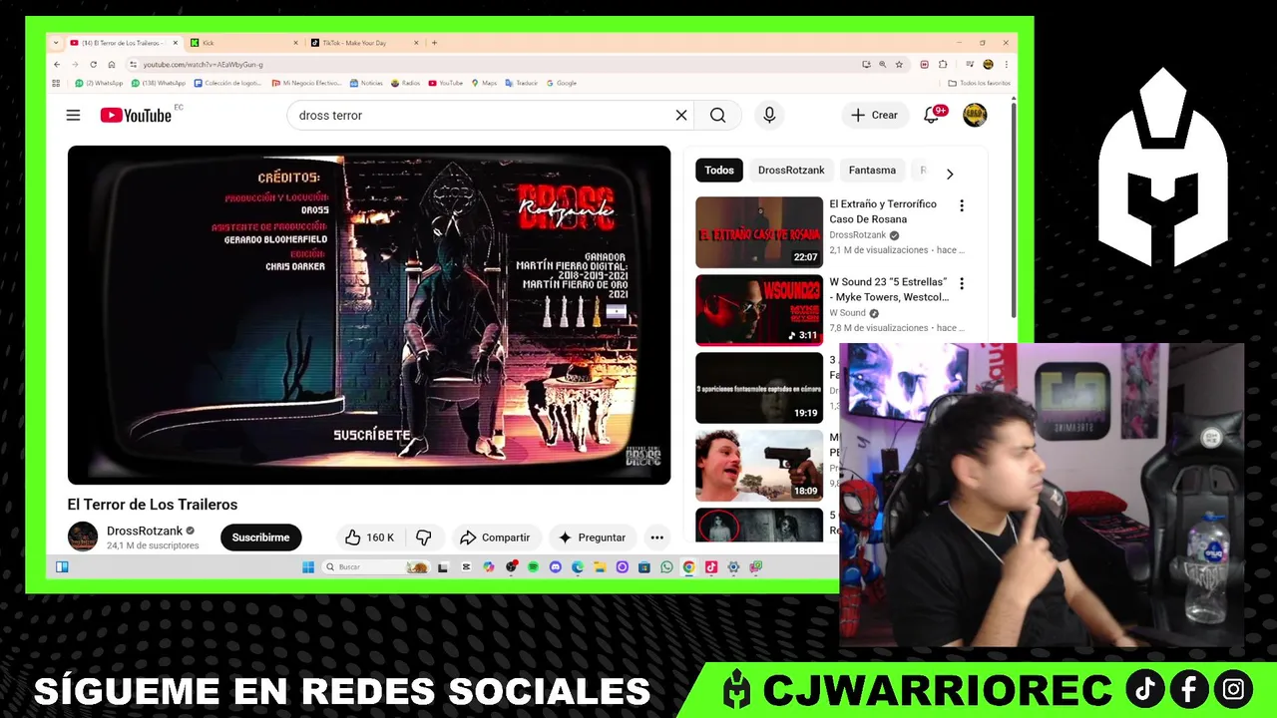Open Settings gear from the taskbar
This screenshot has height=718, width=1277.
(x=733, y=567)
